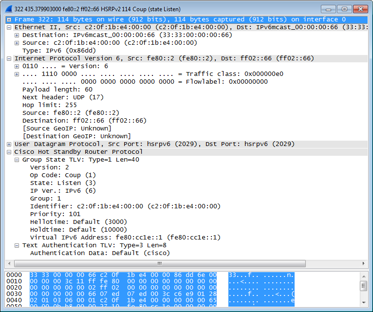Image resolution: width=373 pixels, height=312 pixels.
Task: Expand User Datagram Protocol section
Action: point(9,145)
